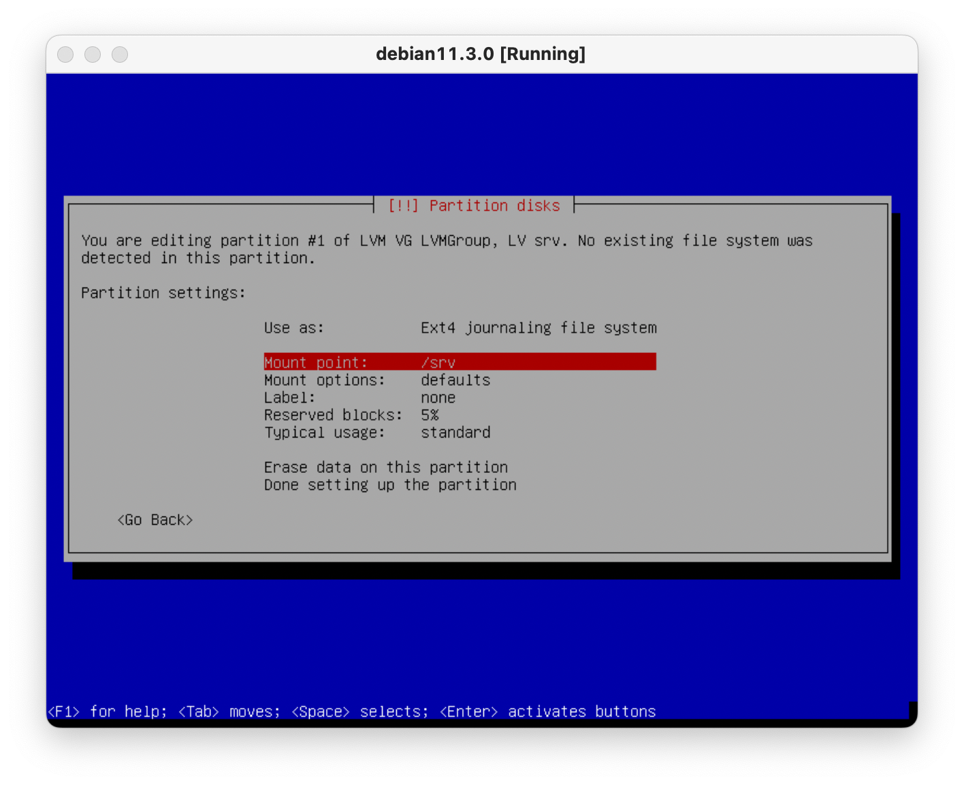
Task: Maximize the VM window using third button
Action: tap(120, 55)
